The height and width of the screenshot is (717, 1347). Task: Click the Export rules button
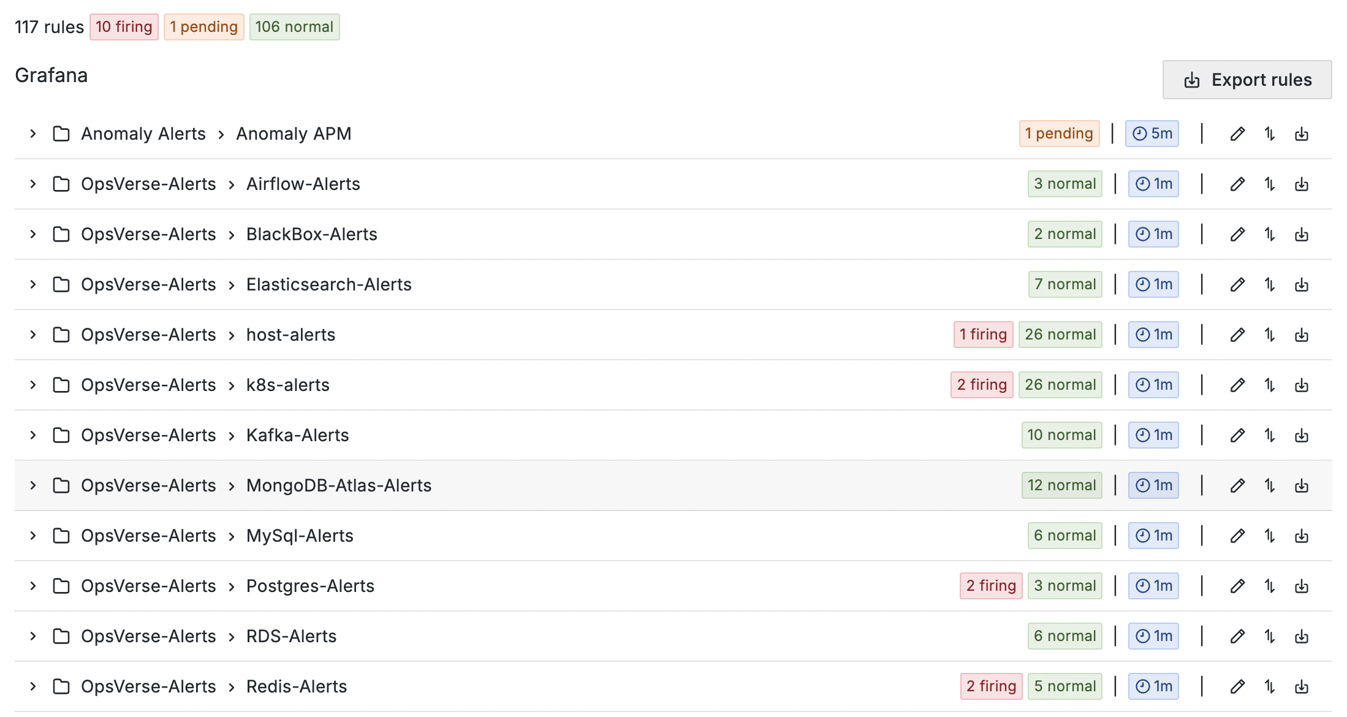click(x=1247, y=80)
